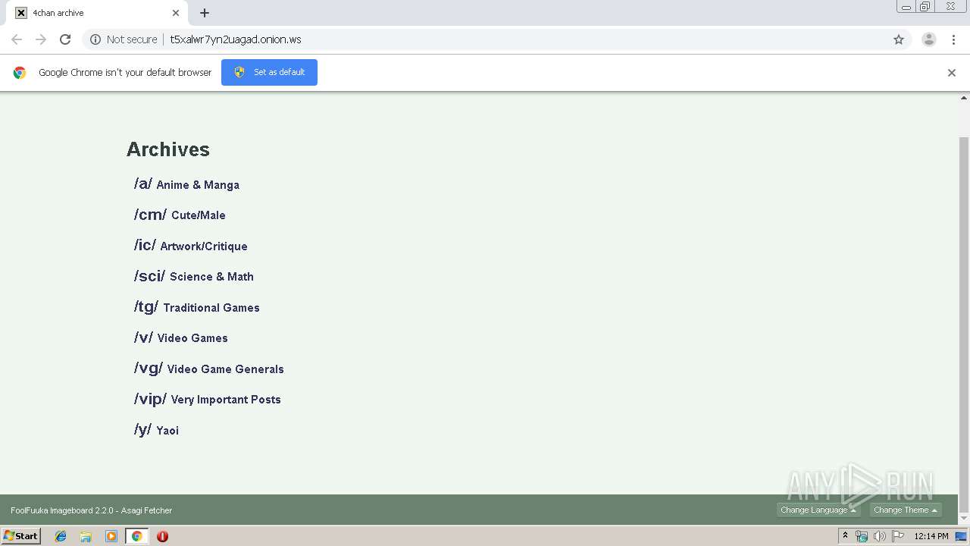This screenshot has height=546, width=970.
Task: Click the scrollbar up arrow
Action: [x=964, y=98]
